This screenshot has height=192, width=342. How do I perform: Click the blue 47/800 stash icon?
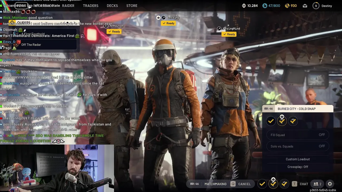coord(265,6)
